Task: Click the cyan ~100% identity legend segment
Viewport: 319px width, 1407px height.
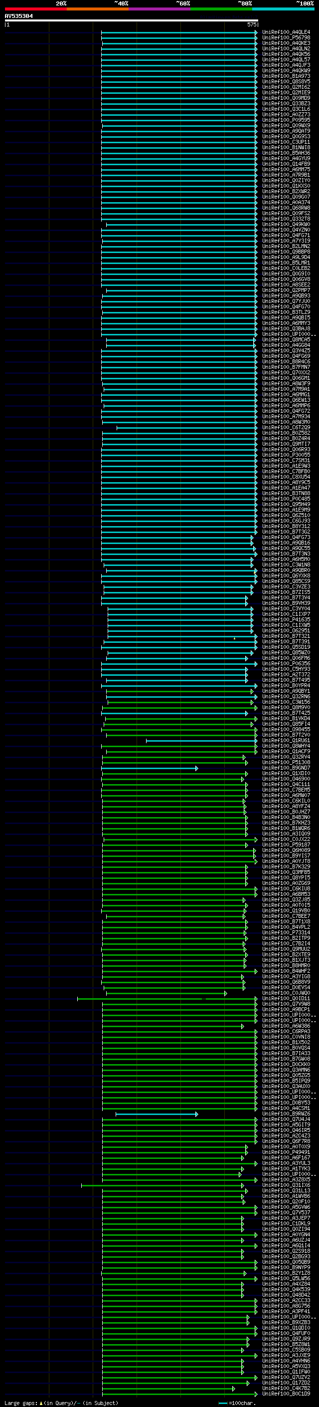Action: click(x=283, y=9)
